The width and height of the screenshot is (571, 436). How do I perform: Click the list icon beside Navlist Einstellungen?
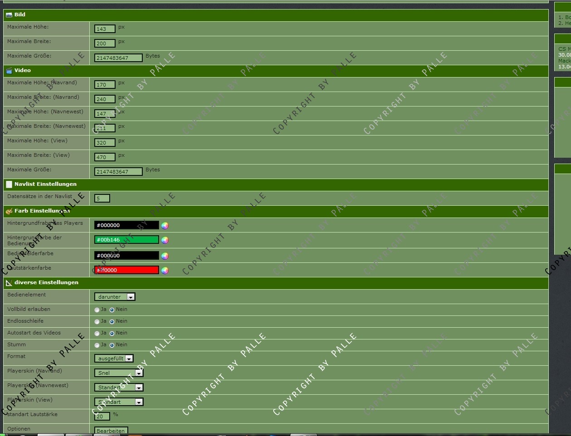pyautogui.click(x=9, y=184)
